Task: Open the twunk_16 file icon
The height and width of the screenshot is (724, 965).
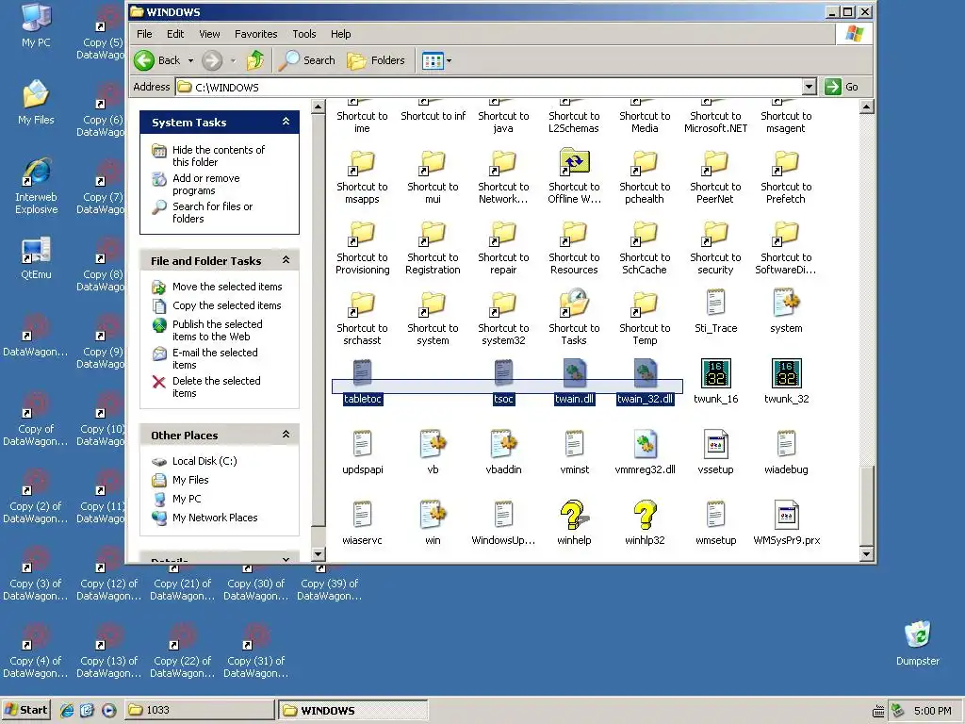Action: [716, 373]
